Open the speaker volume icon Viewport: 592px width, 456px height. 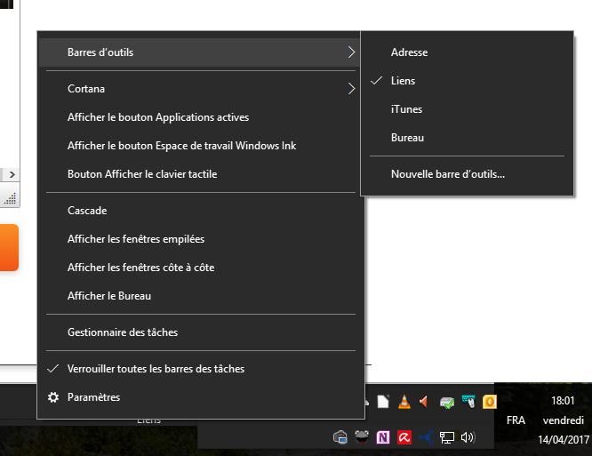(x=468, y=436)
